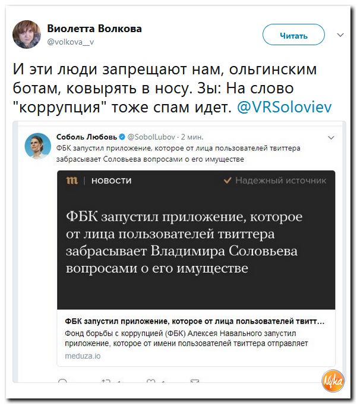Click the partially visible direct message envelope
Screen dimensions: 357x405
pyautogui.click(x=195, y=381)
